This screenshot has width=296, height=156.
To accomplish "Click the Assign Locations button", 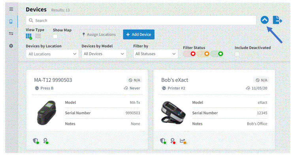I will click(x=99, y=35).
